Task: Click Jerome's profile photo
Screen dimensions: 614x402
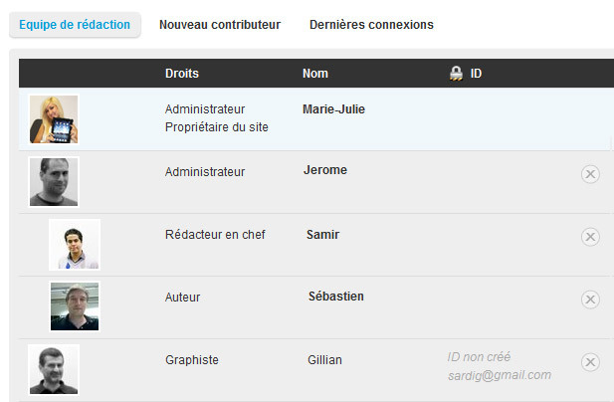Action: [x=54, y=182]
